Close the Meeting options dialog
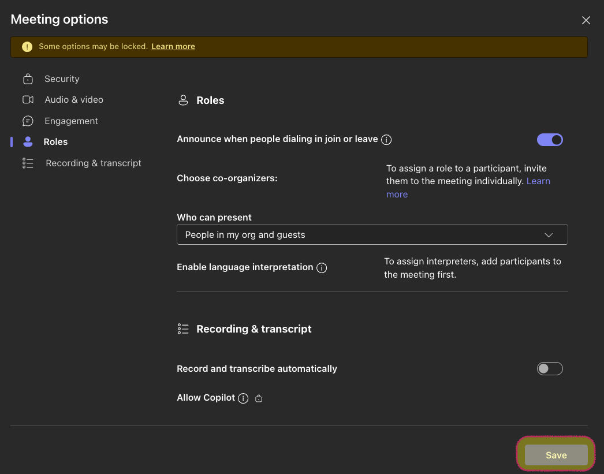The image size is (604, 474). 586,20
